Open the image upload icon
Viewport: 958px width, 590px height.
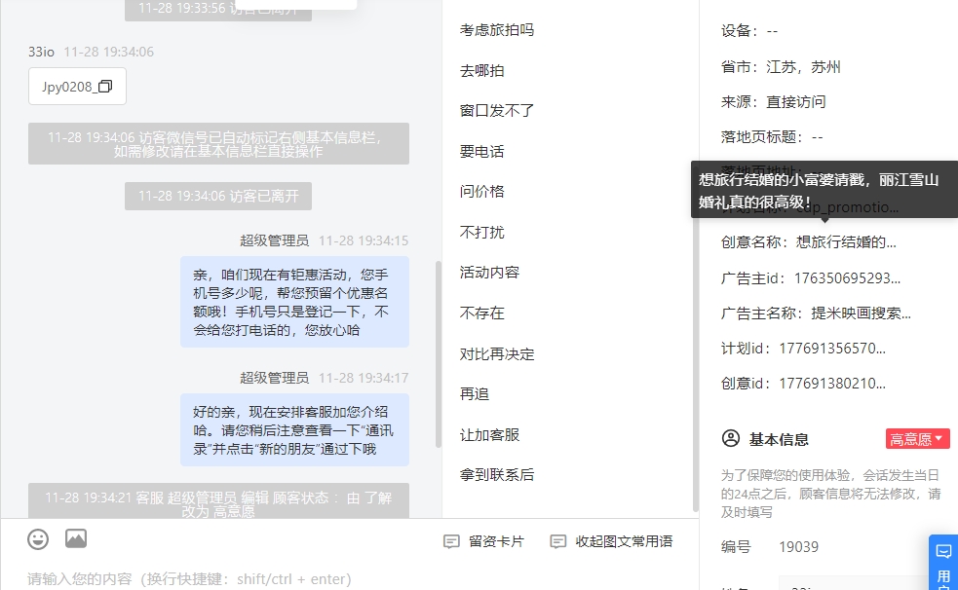pyautogui.click(x=76, y=538)
